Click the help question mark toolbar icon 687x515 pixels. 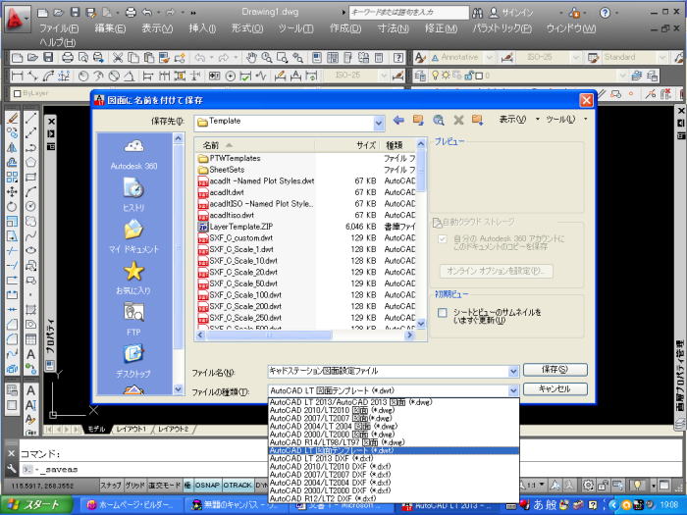point(398,57)
